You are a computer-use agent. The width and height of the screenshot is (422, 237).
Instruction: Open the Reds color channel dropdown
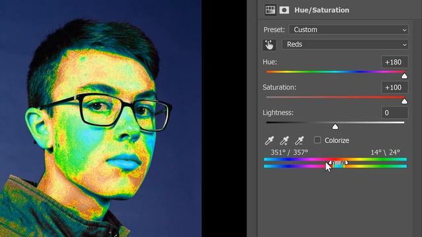[345, 44]
